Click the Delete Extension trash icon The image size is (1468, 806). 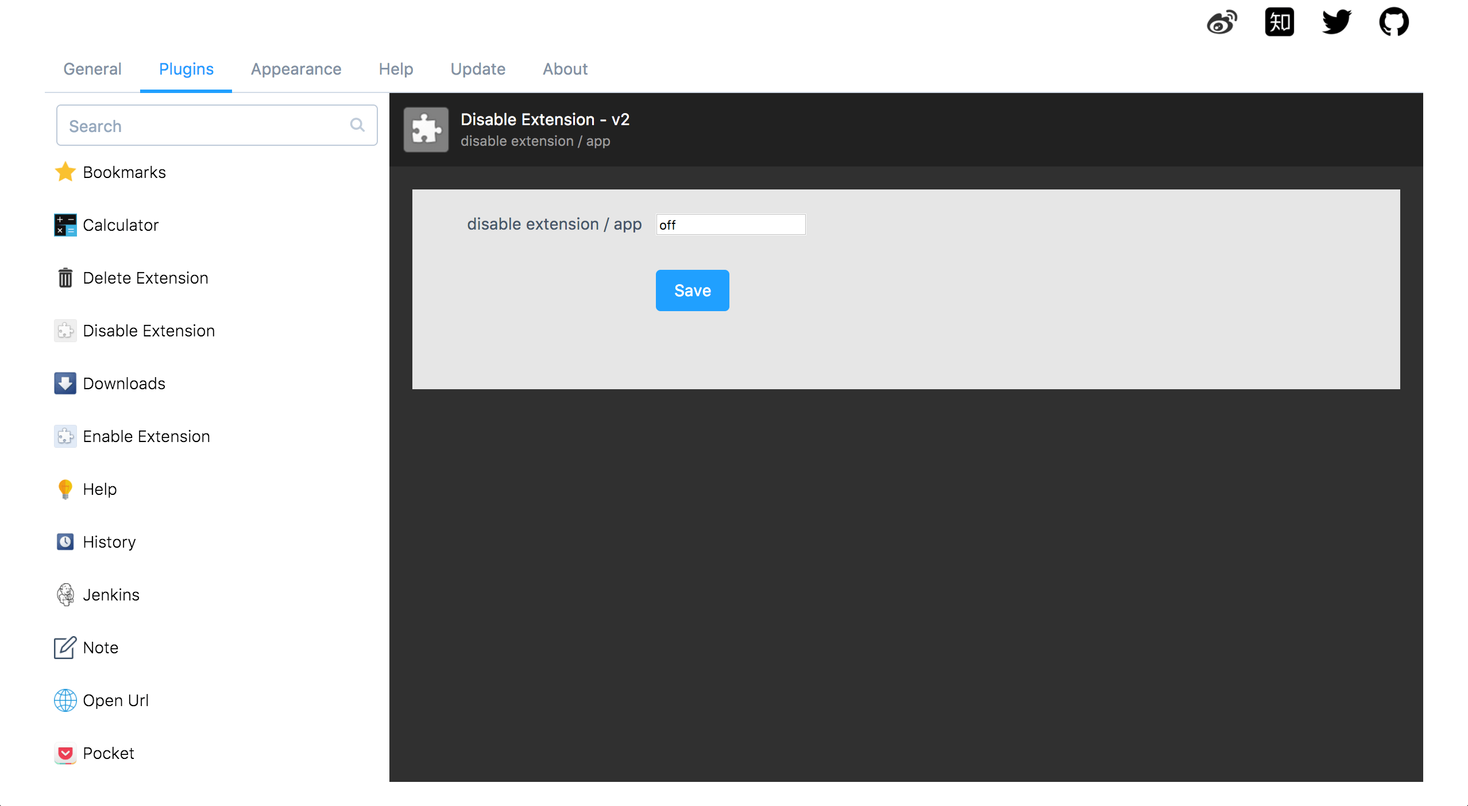click(65, 278)
